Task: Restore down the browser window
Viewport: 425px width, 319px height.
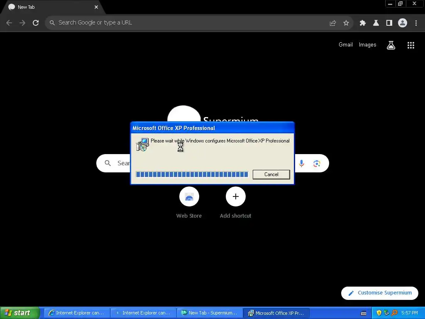Action: (400, 4)
